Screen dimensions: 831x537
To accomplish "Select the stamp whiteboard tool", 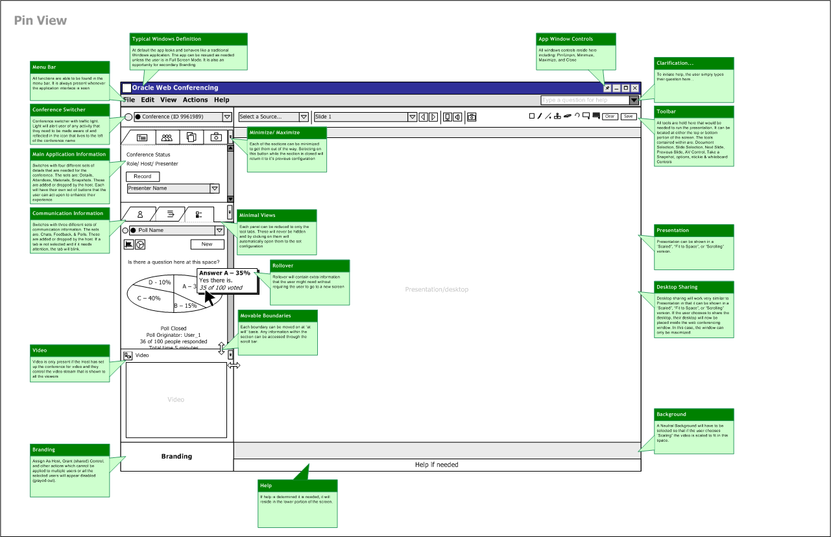I will click(x=557, y=116).
